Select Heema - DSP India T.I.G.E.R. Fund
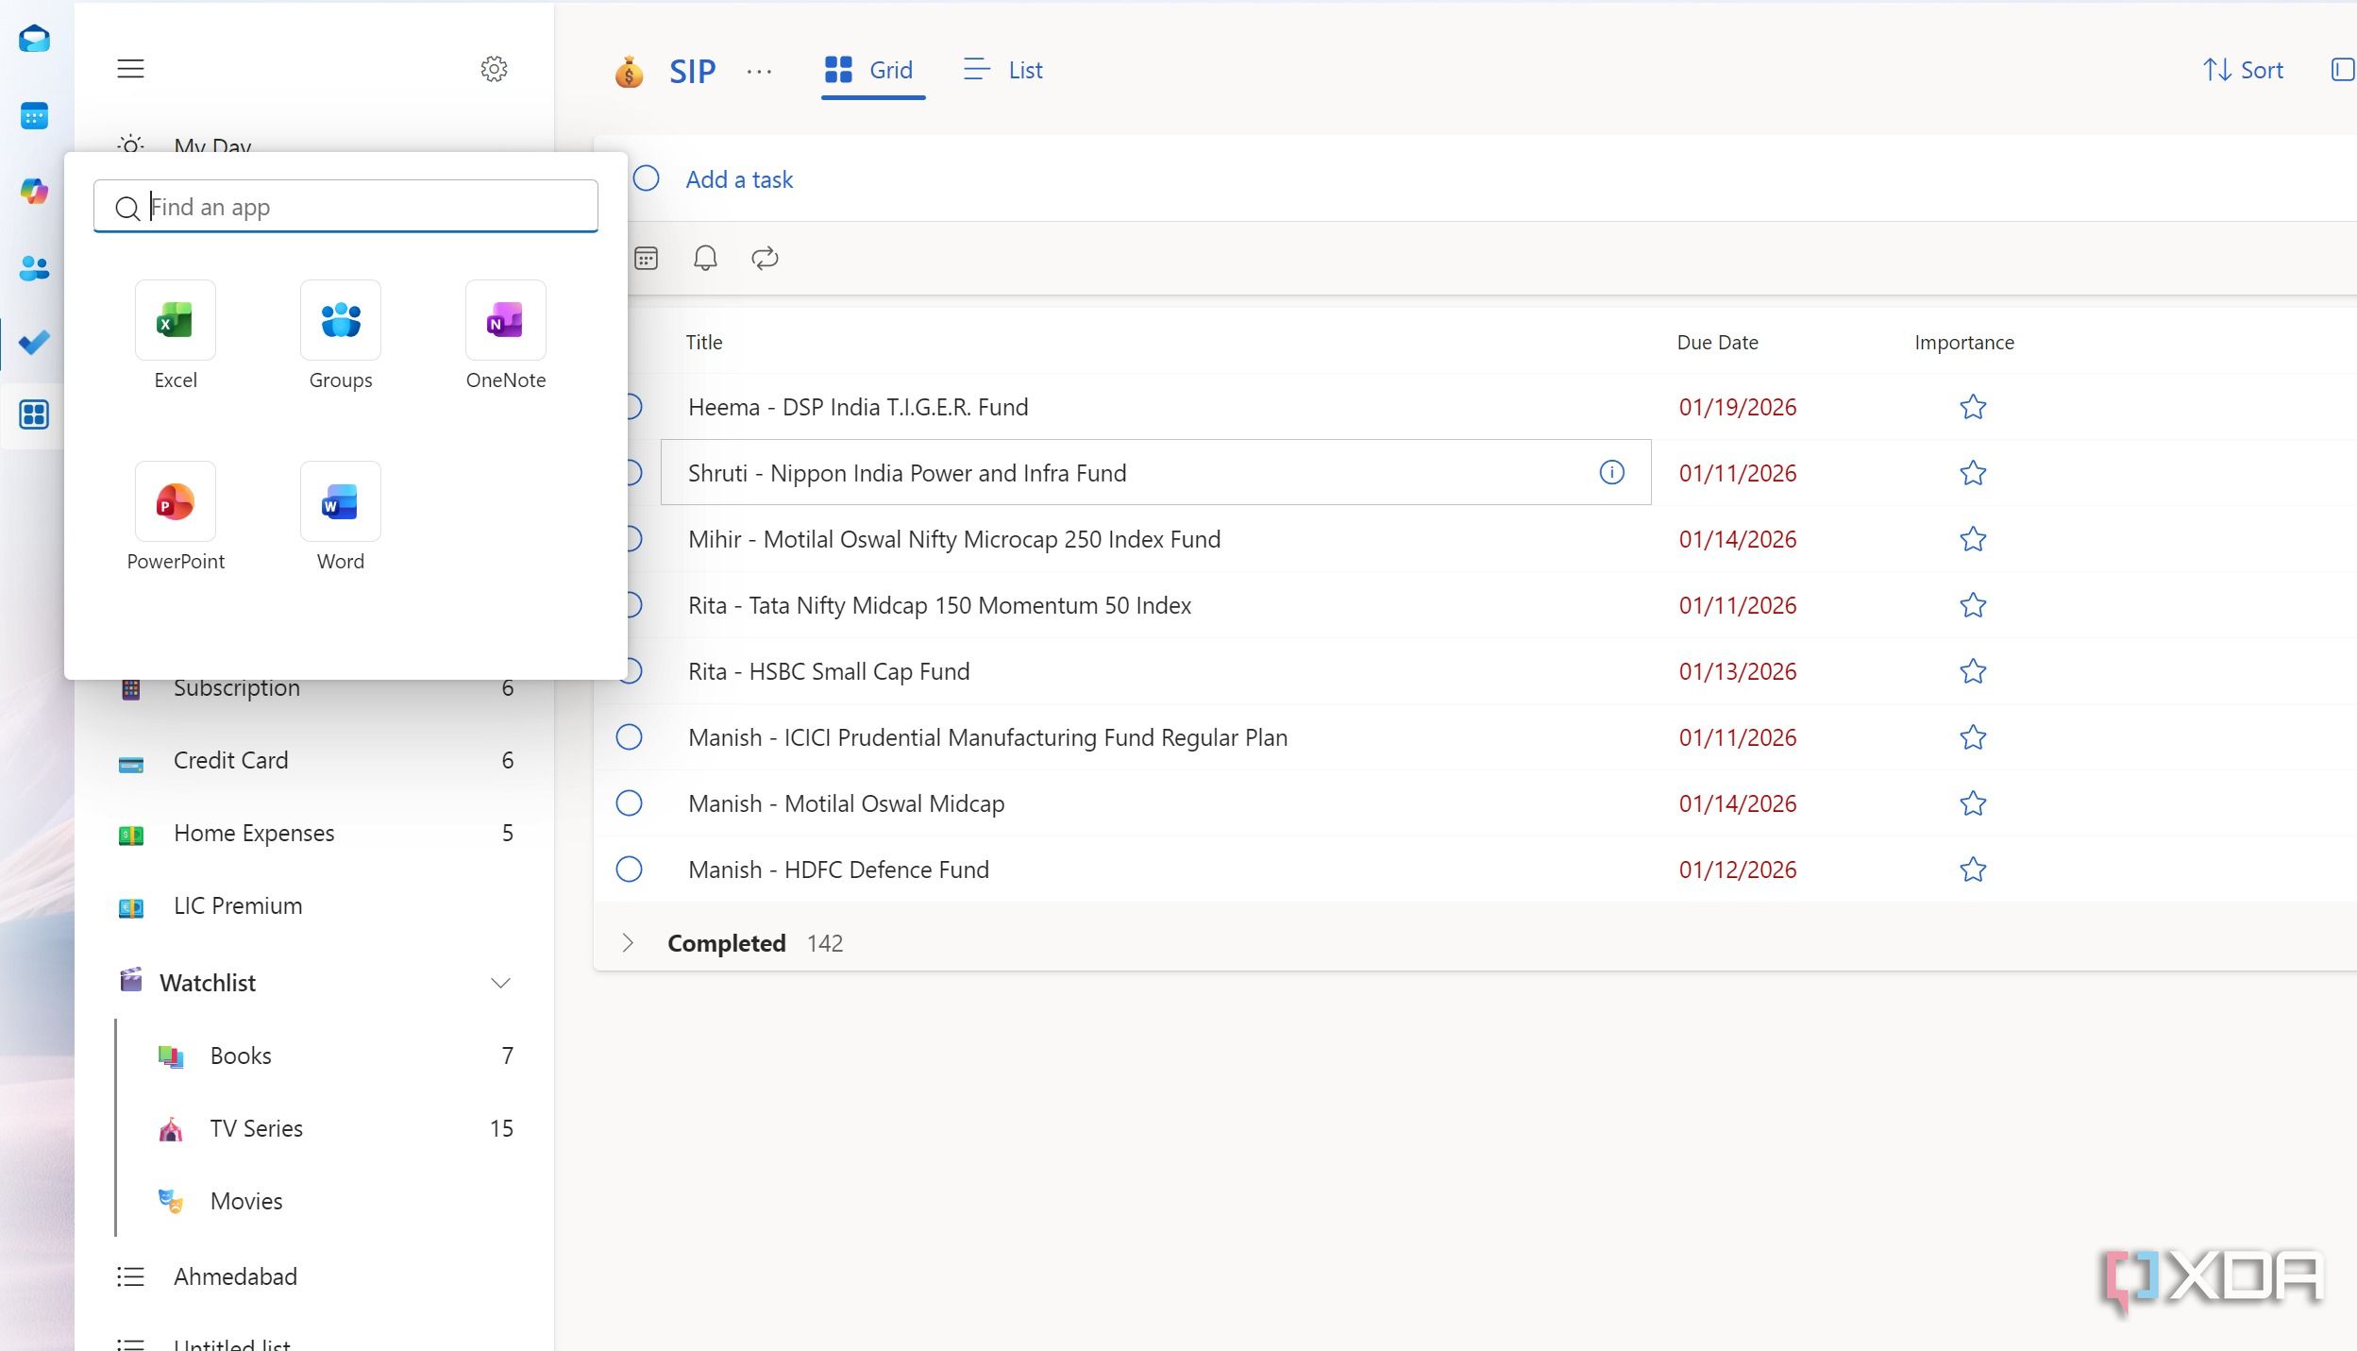The height and width of the screenshot is (1351, 2357). pos(858,407)
